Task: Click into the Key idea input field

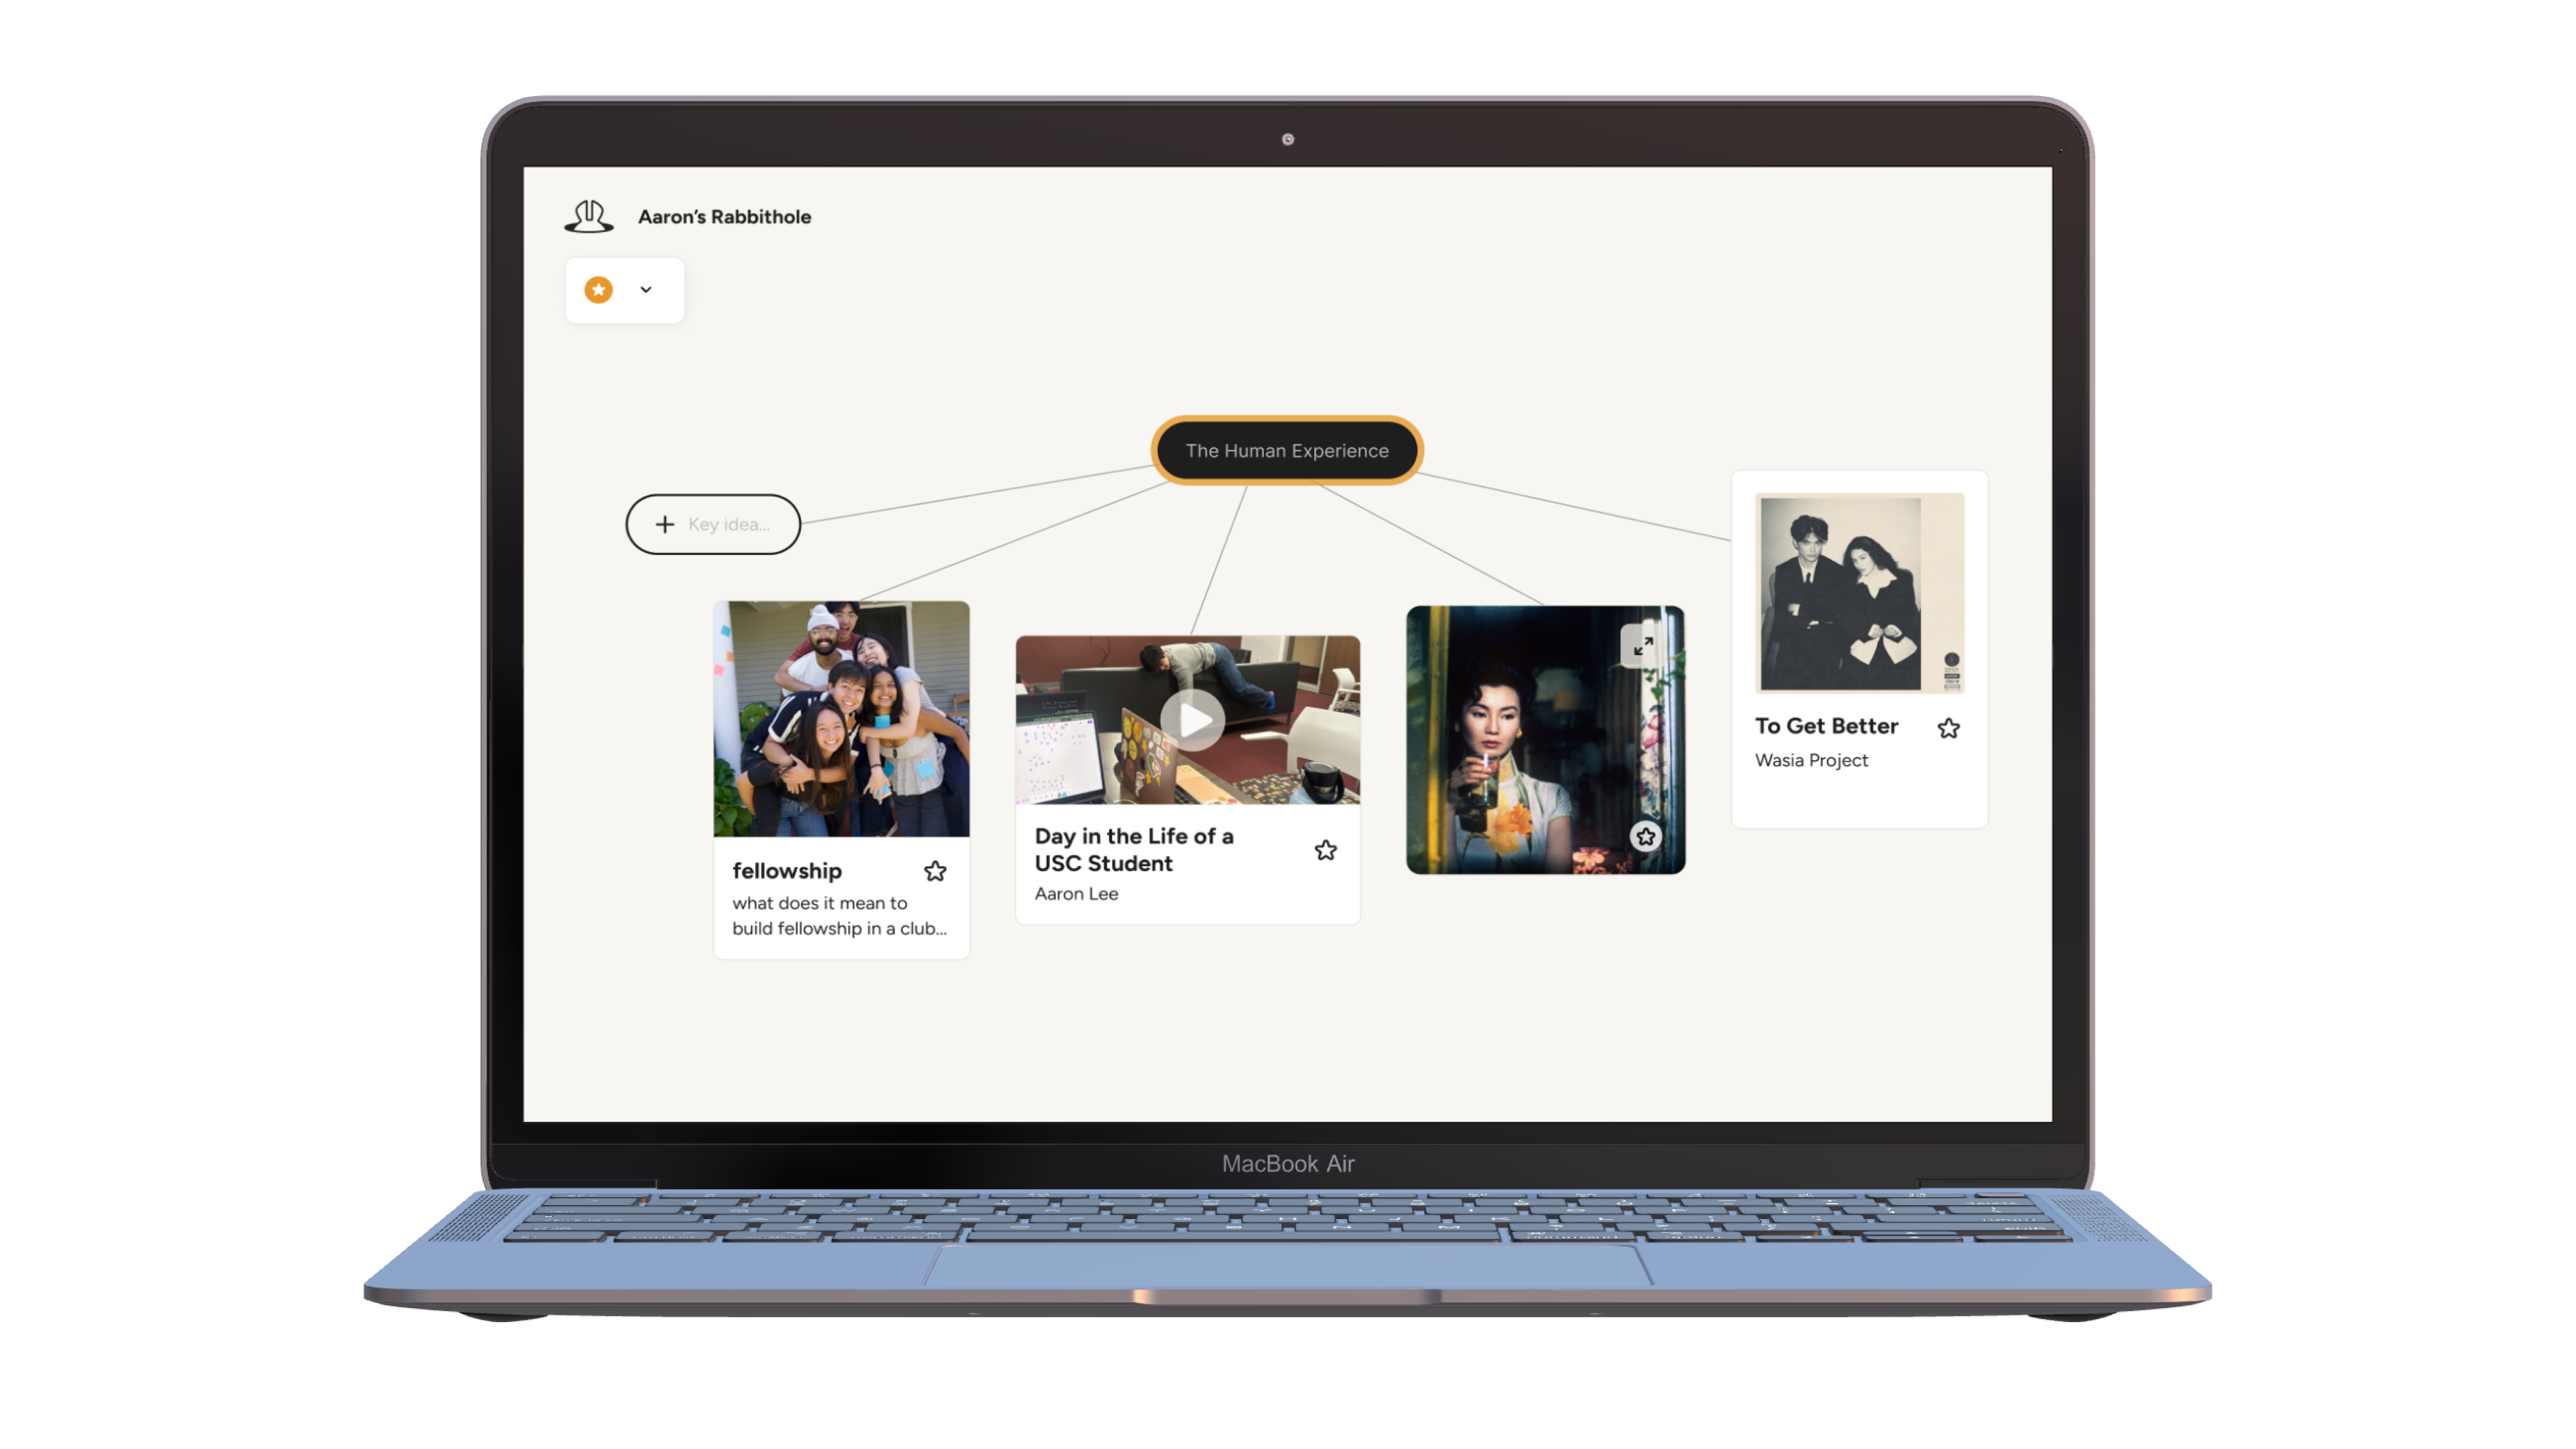Action: point(730,525)
